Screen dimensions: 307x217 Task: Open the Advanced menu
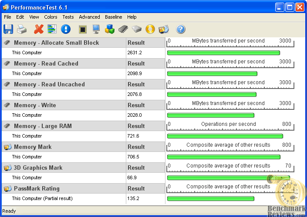click(x=89, y=17)
